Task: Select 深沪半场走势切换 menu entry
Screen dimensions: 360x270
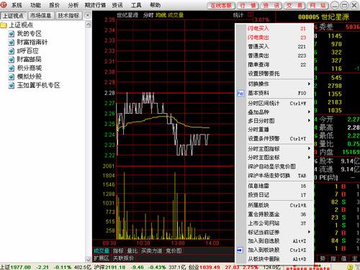Action: [x=277, y=176]
